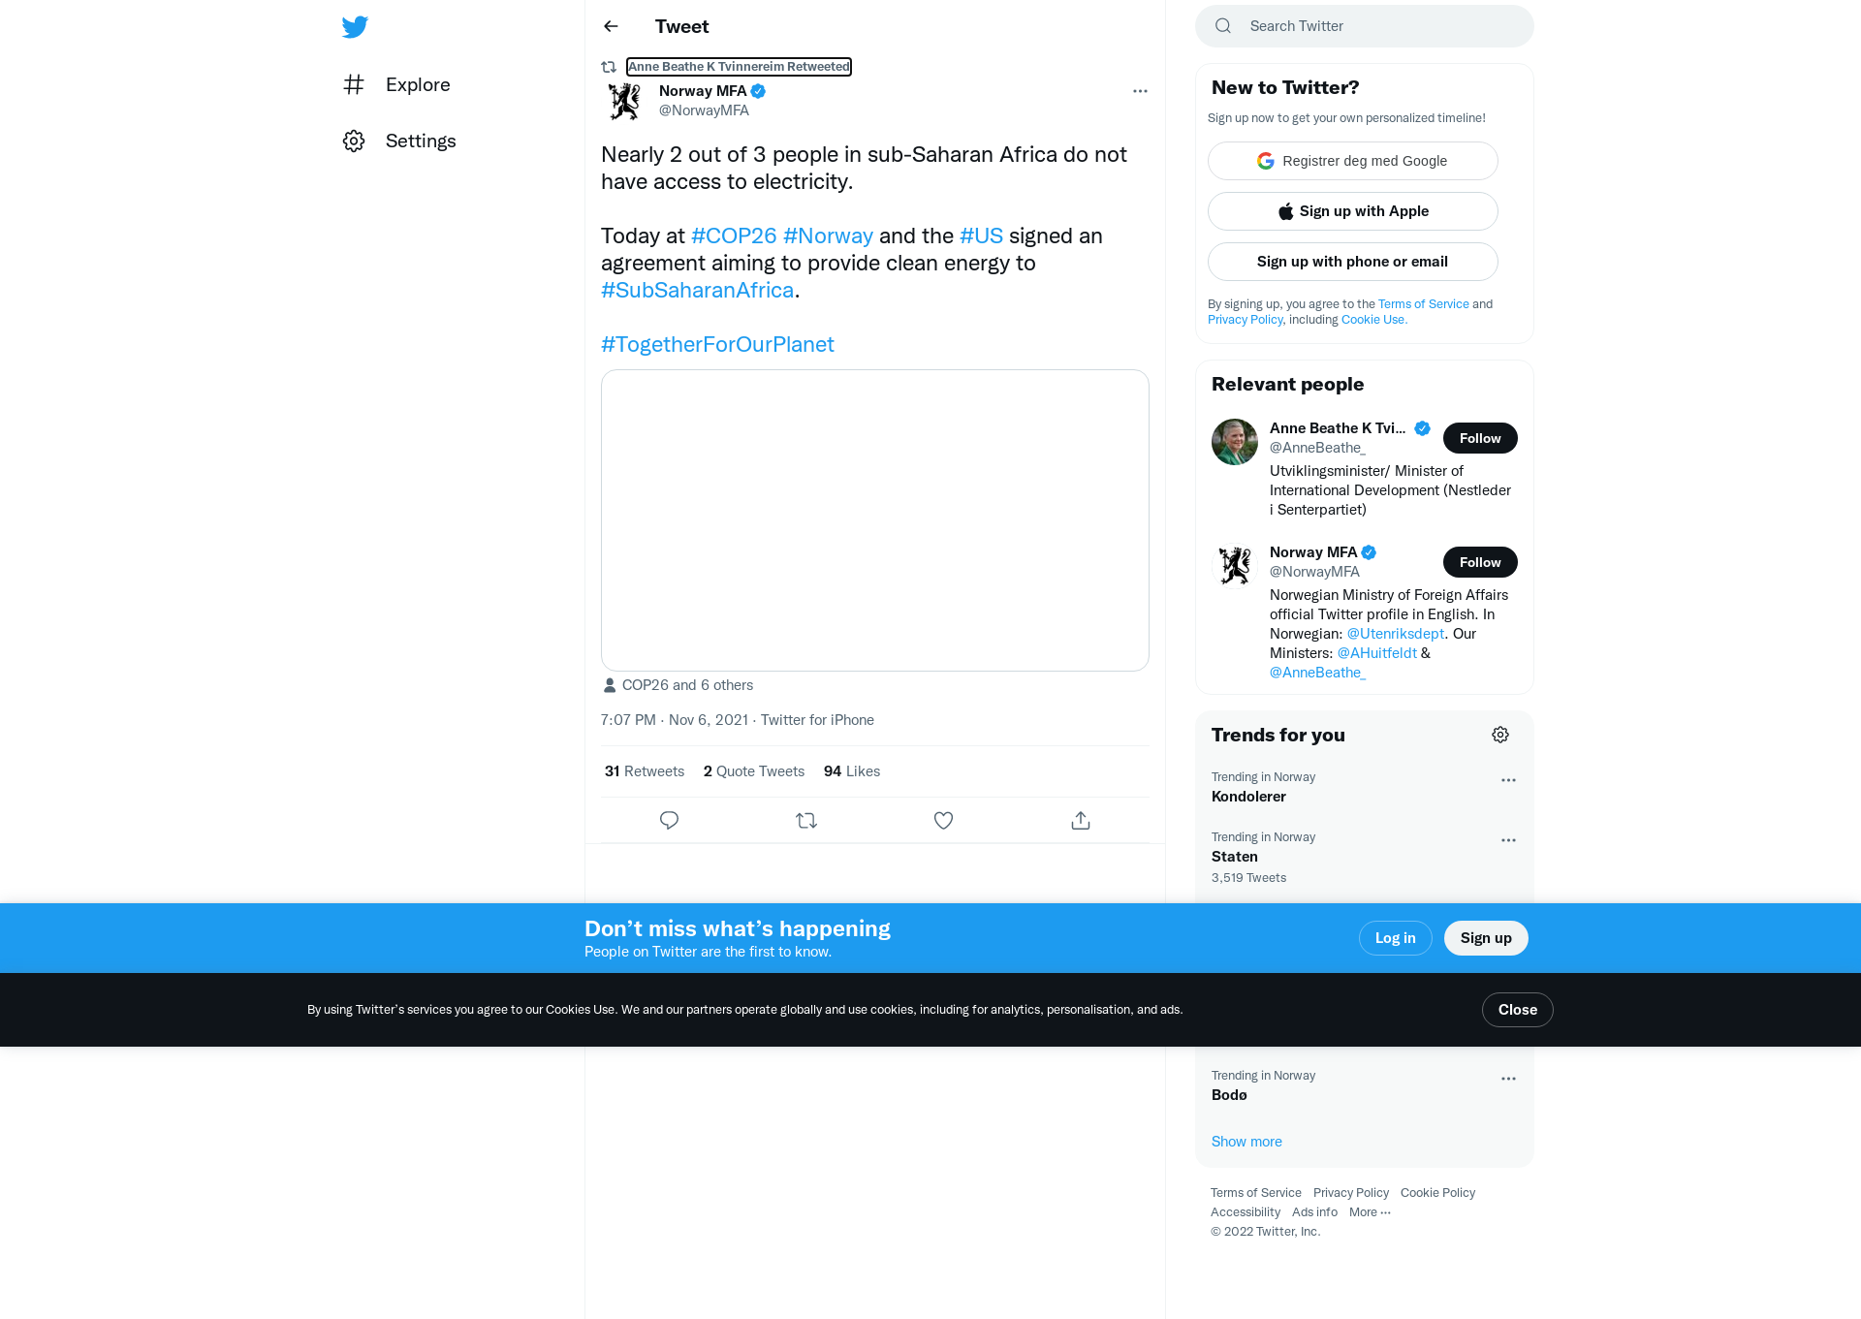The width and height of the screenshot is (1861, 1319).
Task: Share the tweet via share icon
Action: tap(1081, 821)
